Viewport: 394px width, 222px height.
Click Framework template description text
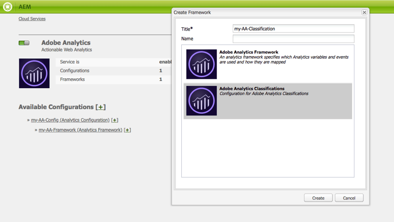(284, 59)
